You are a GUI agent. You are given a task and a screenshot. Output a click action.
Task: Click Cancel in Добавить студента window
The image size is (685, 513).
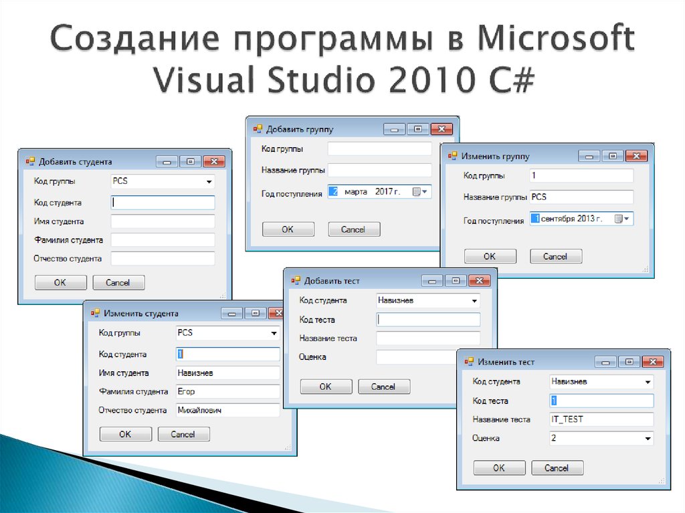point(118,283)
